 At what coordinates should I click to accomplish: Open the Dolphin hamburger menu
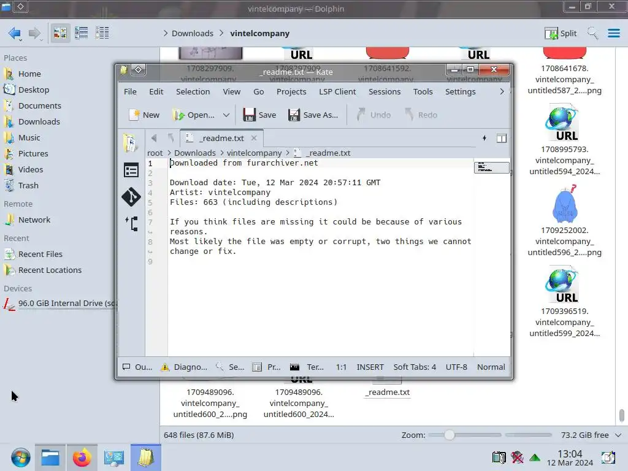pyautogui.click(x=613, y=33)
